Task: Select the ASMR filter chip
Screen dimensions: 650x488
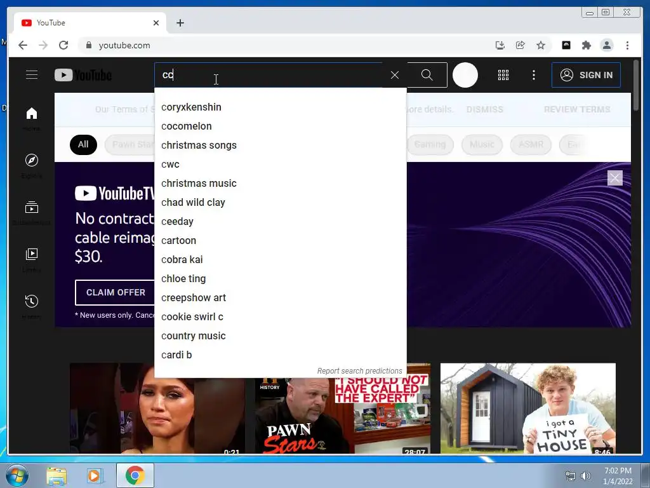Action: (x=531, y=144)
